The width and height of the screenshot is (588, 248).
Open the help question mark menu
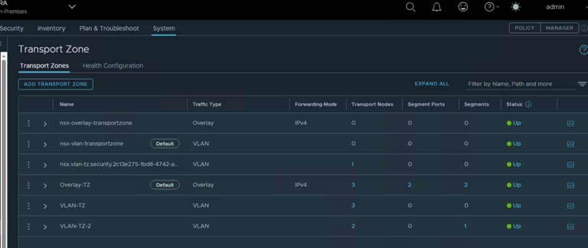(x=491, y=7)
